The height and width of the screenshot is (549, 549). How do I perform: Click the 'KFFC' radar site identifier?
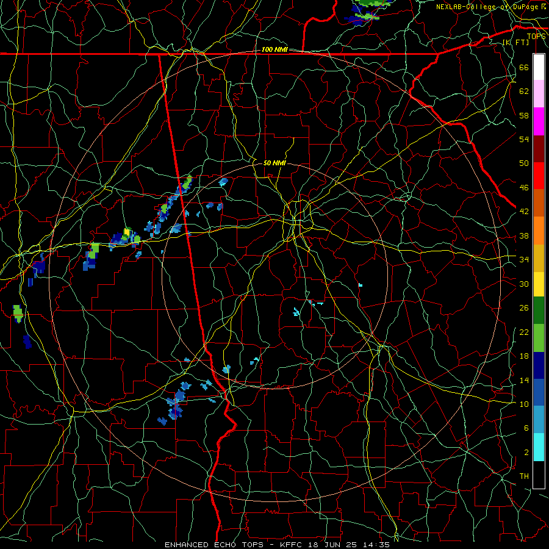(292, 545)
